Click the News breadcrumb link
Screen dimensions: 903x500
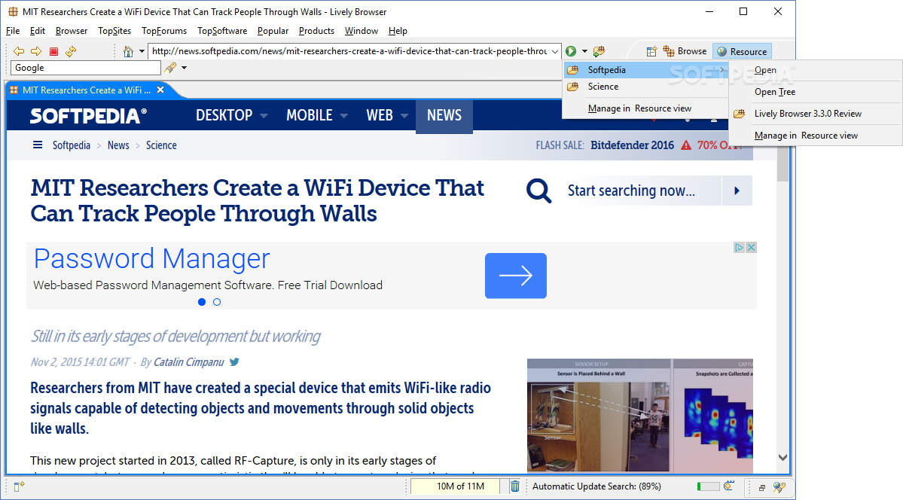pyautogui.click(x=118, y=145)
